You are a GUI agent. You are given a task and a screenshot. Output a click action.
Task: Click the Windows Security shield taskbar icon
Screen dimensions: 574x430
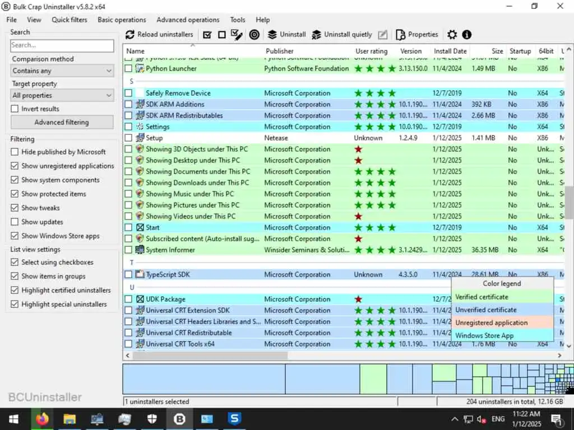(152, 419)
